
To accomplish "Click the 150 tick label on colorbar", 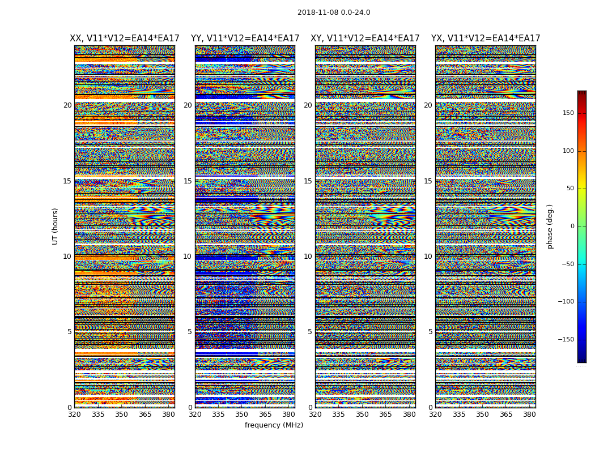I will click(x=568, y=113).
